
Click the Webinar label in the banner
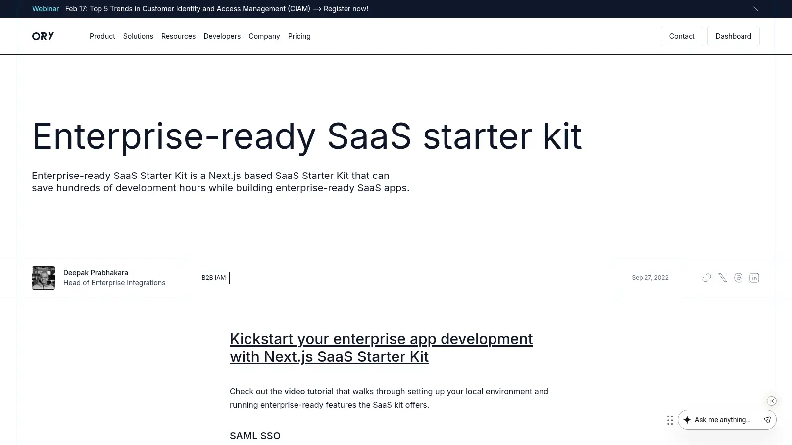point(46,9)
